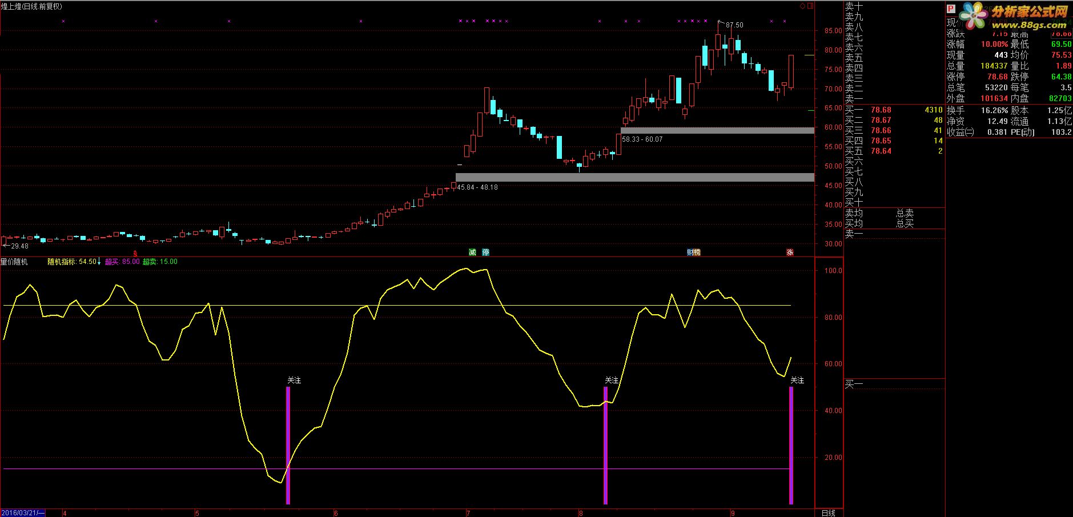This screenshot has height=517, width=1073.
Task: Select the gap zone labeled 45.84 - 48.18
Action: [x=635, y=177]
